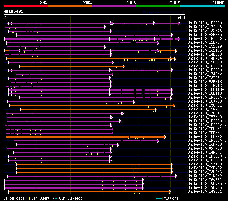Click the white AU195401 query bar
The height and width of the screenshot is (201, 228).
pyautogui.click(x=94, y=15)
